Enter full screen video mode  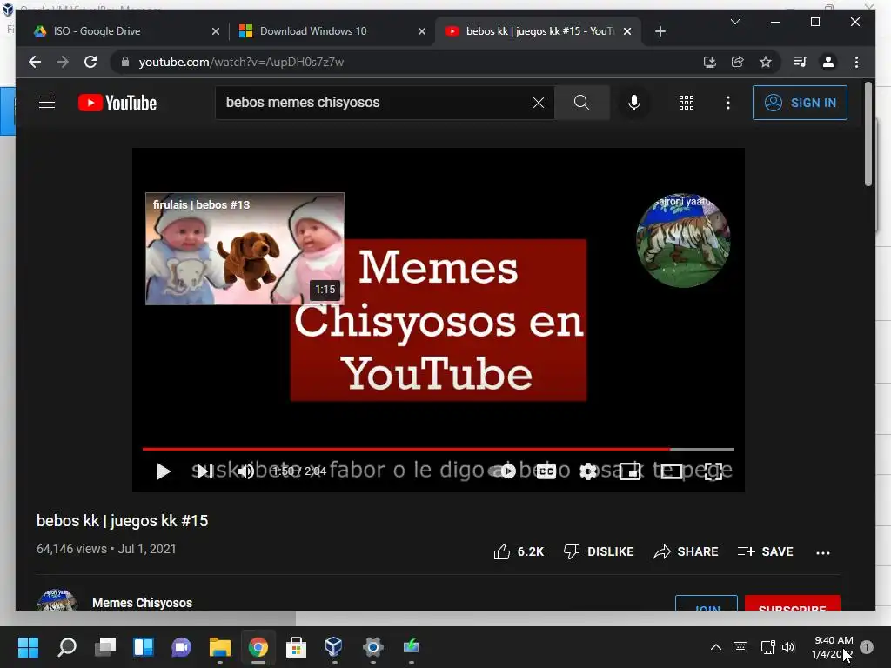click(x=713, y=471)
